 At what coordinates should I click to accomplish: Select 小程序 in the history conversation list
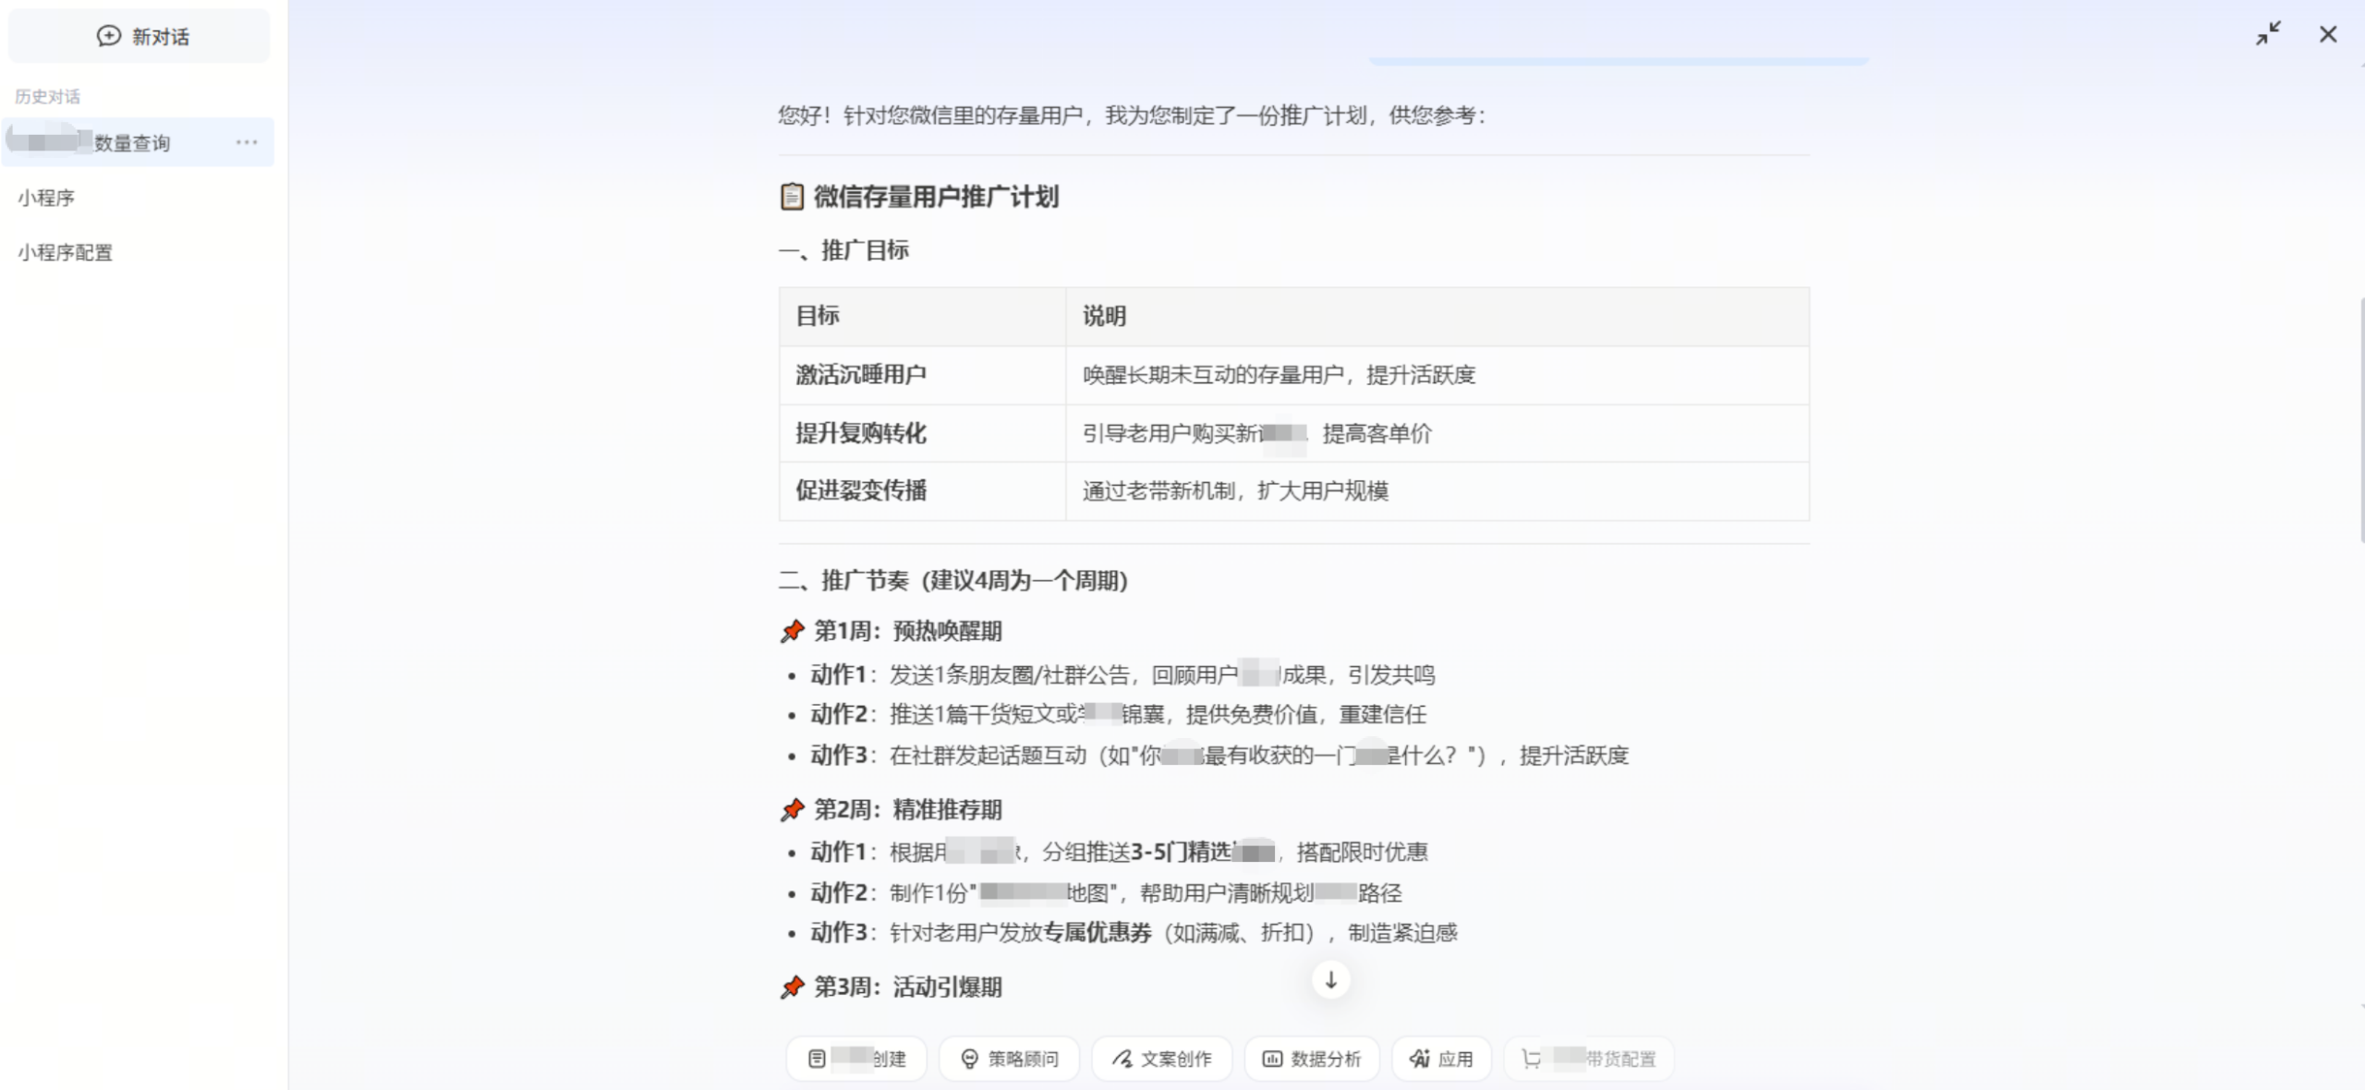point(46,198)
